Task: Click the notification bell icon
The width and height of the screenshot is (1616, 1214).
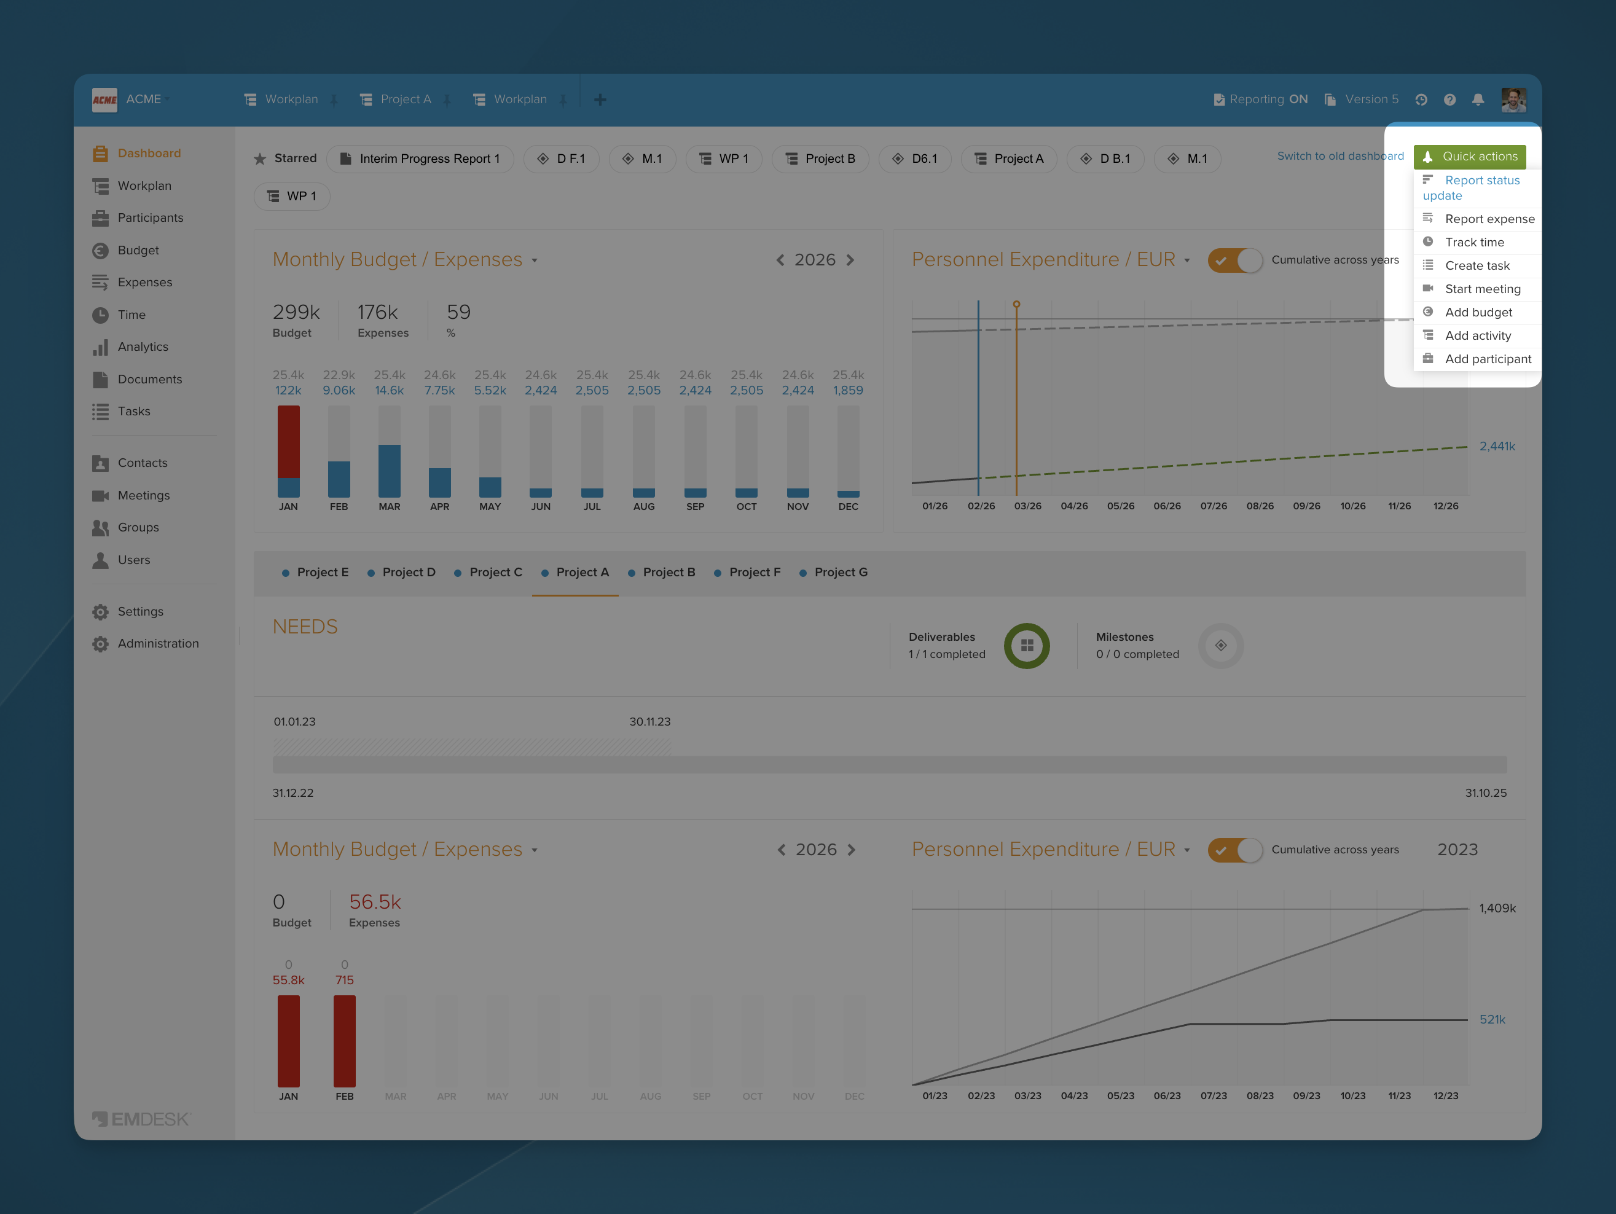Action: coord(1478,100)
